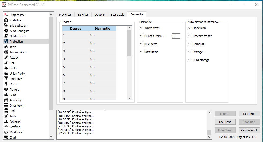Open the Pet icon in sidebar

coord(6,63)
